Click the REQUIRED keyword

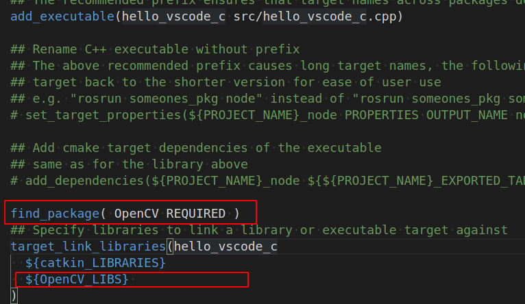click(x=196, y=214)
